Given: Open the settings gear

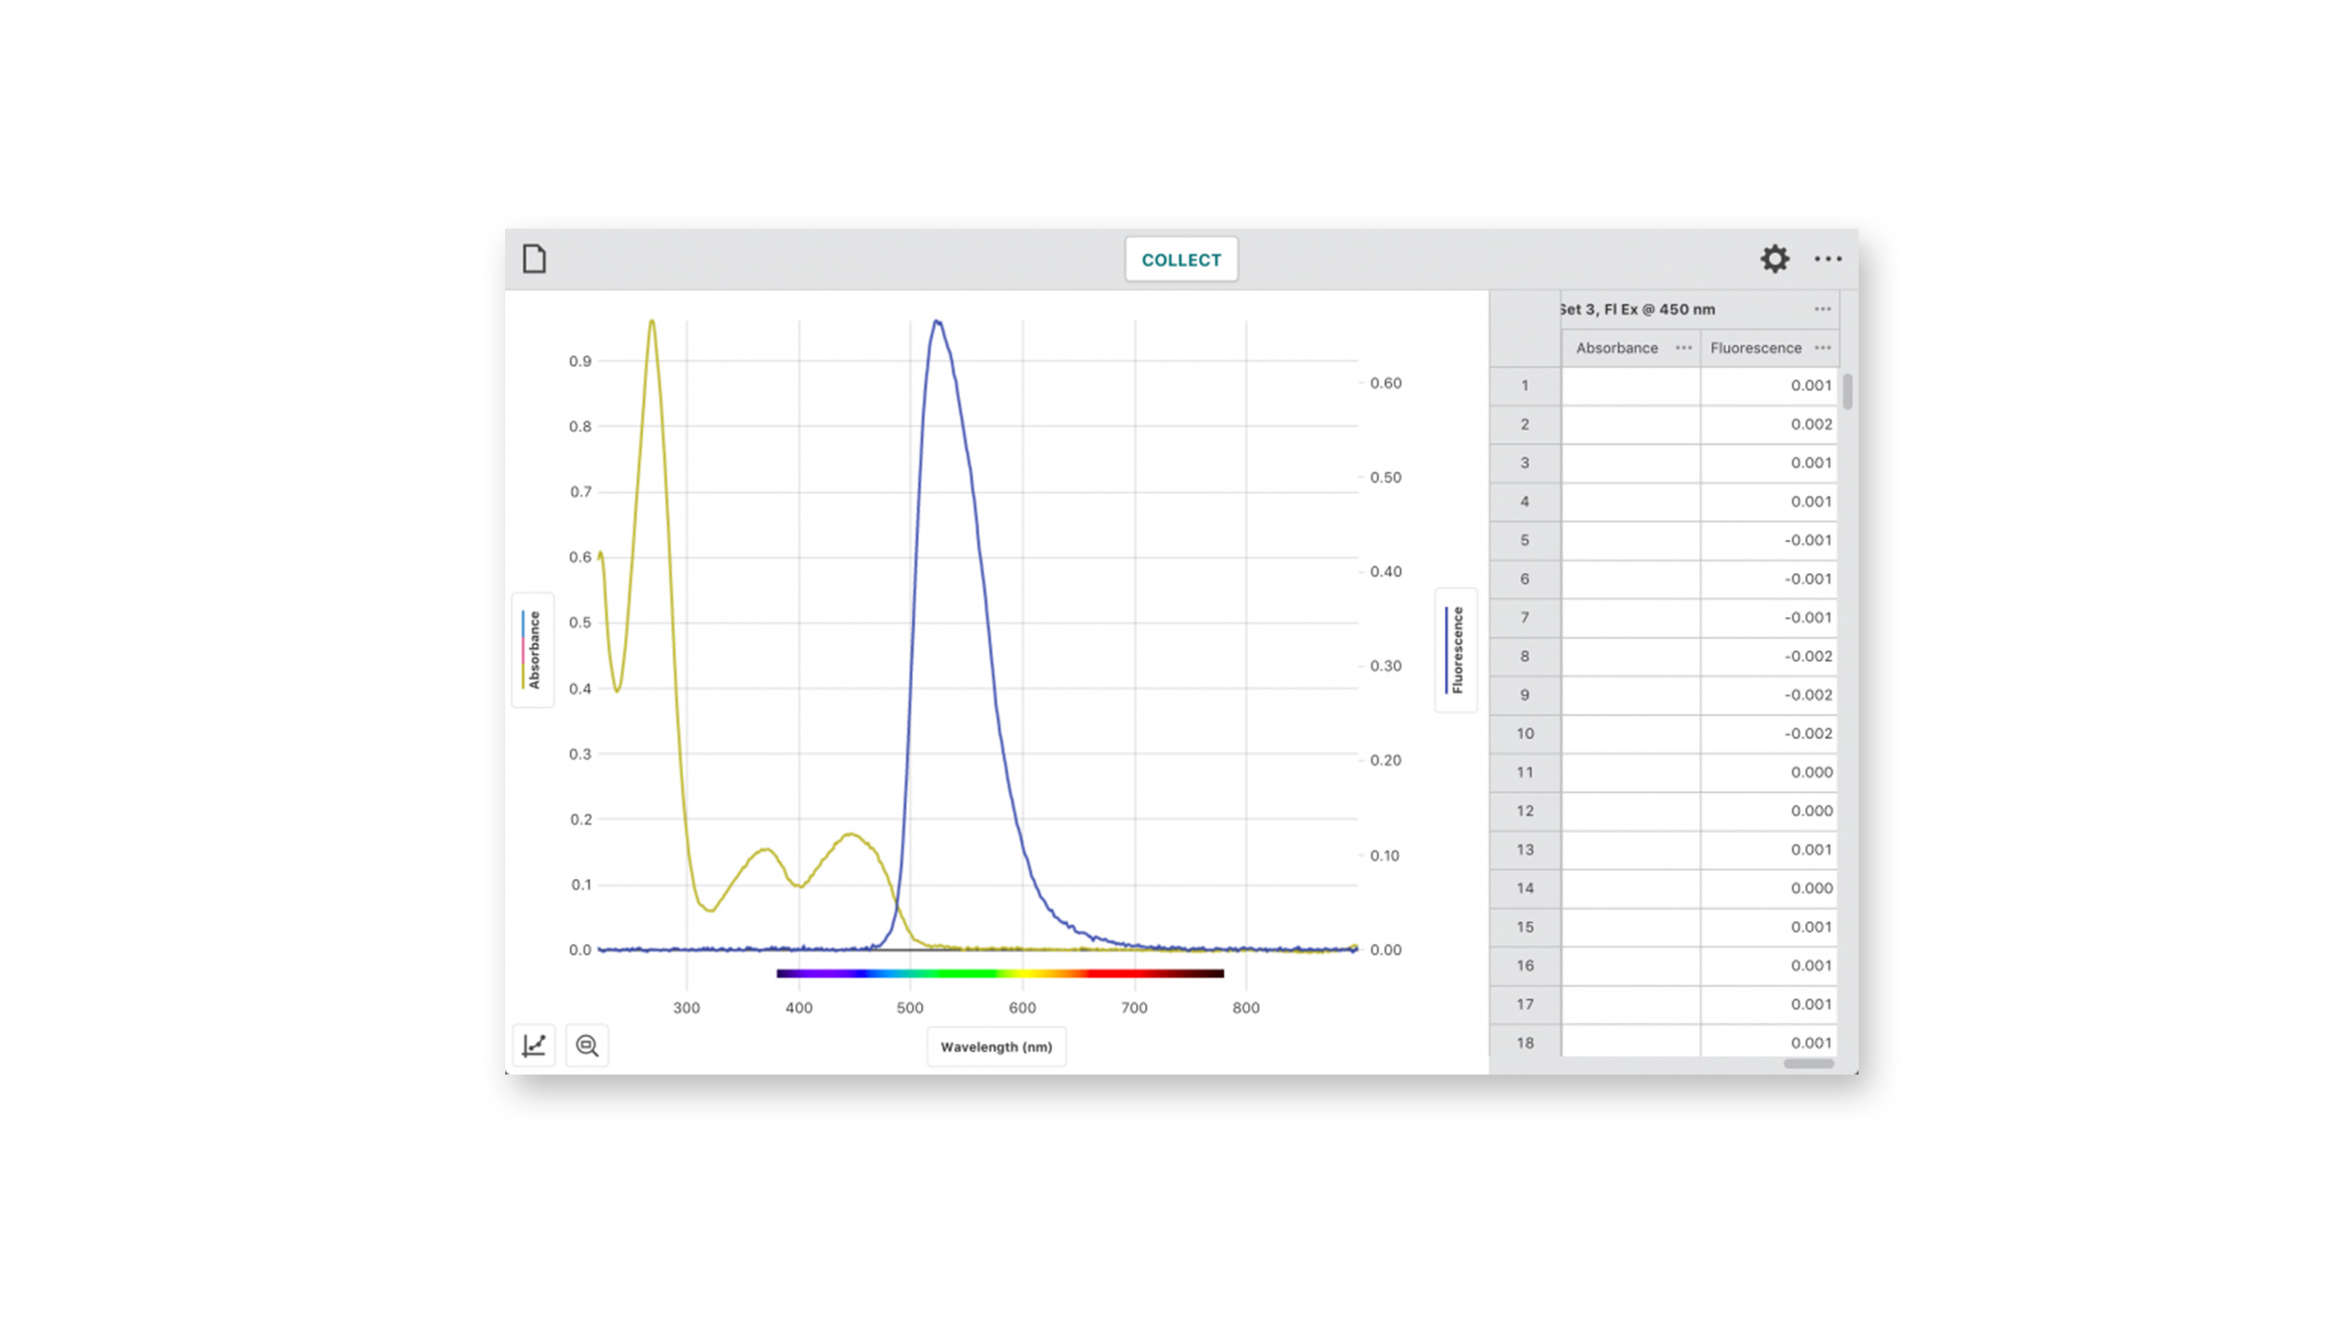Looking at the screenshot, I should pos(1774,259).
